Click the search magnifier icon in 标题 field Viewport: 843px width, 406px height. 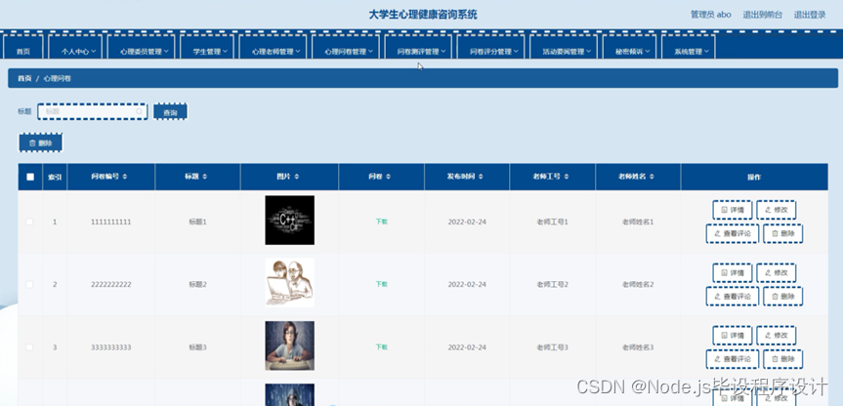[140, 111]
